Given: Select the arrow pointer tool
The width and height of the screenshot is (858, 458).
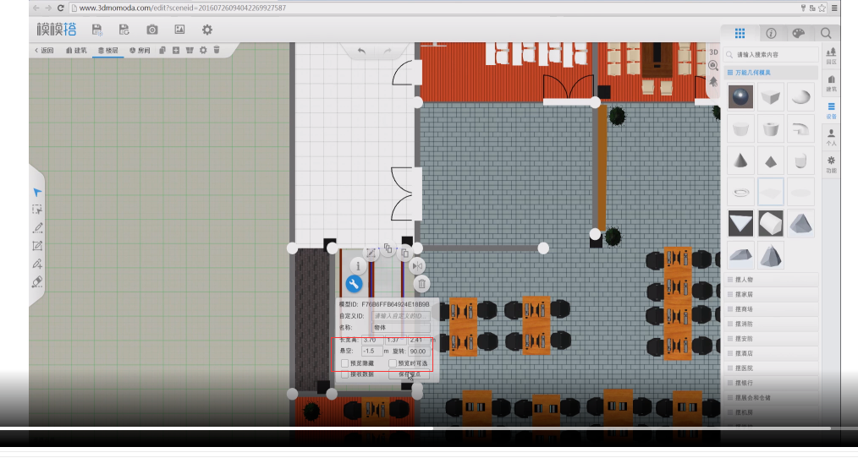Looking at the screenshot, I should pos(37,193).
